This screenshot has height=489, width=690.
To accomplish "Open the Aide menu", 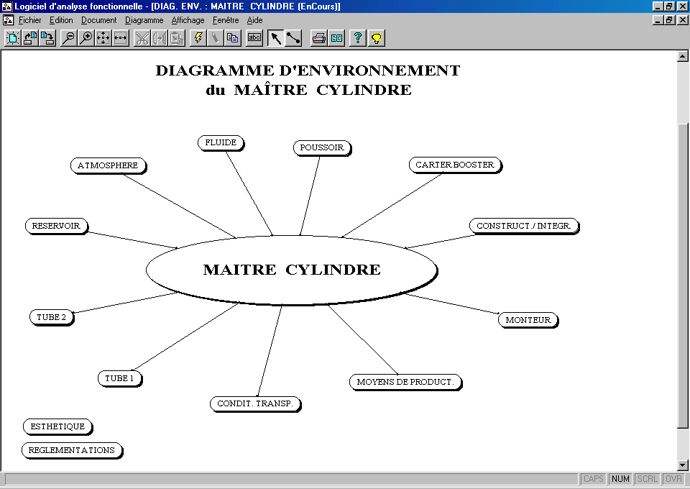I will (x=254, y=20).
